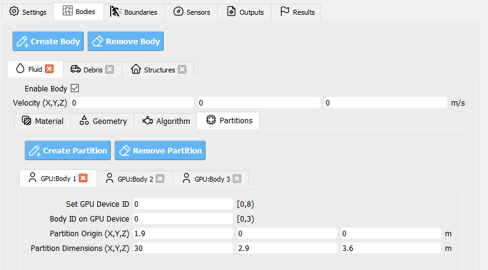Click the Set GPU Device ID field

click(183, 204)
